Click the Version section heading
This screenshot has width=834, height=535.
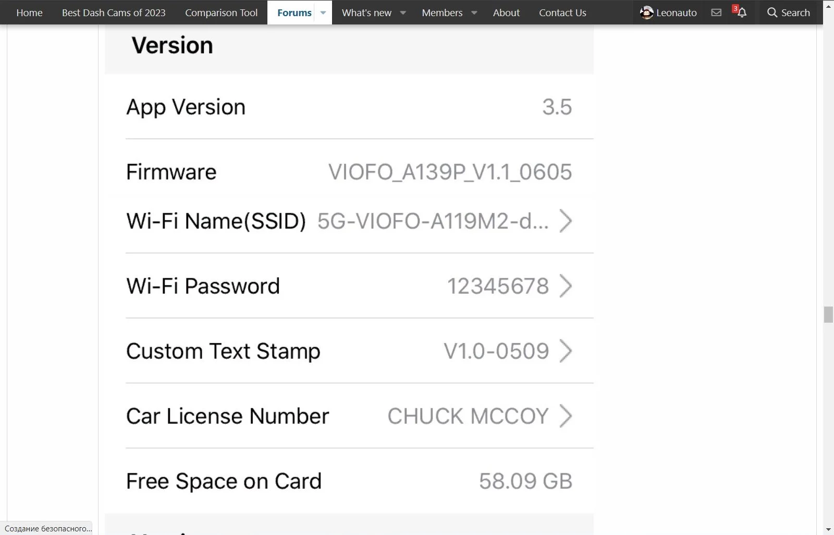tap(172, 45)
